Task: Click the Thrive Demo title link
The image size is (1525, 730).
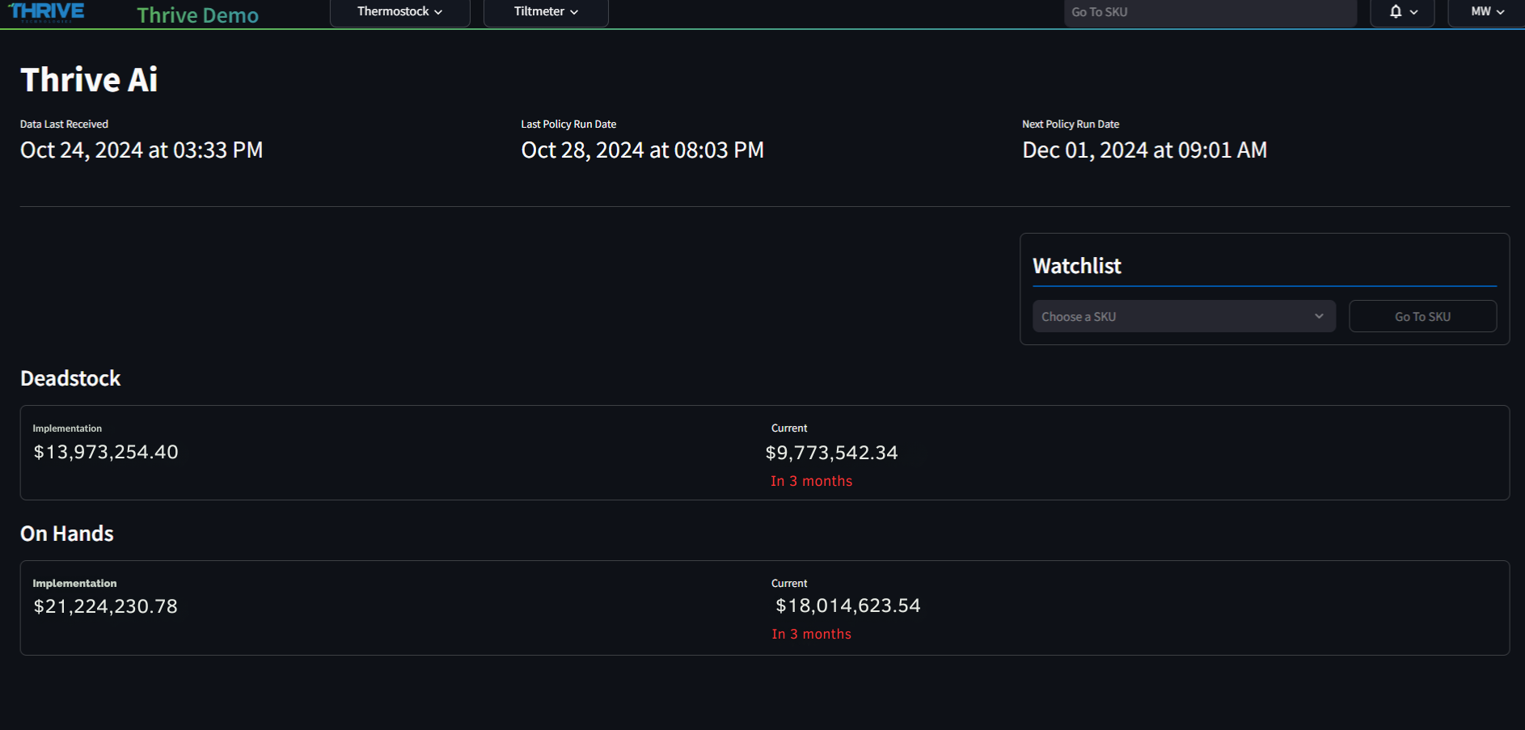Action: [x=197, y=15]
